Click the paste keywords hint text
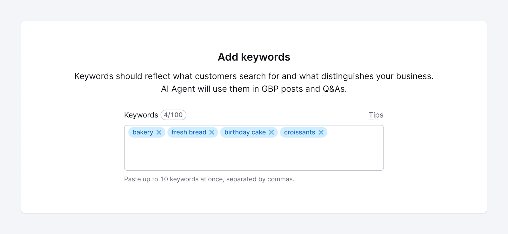 209,179
